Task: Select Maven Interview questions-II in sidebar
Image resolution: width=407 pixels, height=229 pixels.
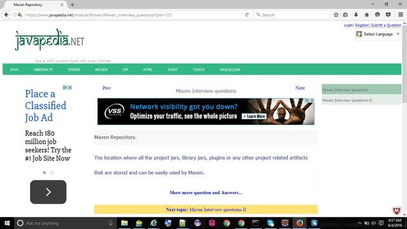Action: [x=361, y=100]
